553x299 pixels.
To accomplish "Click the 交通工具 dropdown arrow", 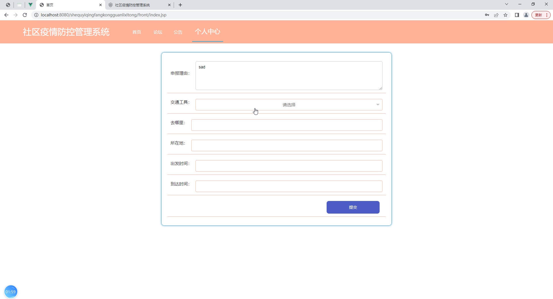I will click(378, 105).
